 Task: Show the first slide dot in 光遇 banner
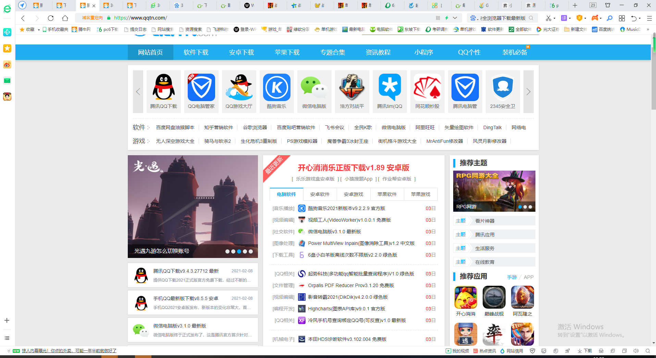[x=227, y=251]
